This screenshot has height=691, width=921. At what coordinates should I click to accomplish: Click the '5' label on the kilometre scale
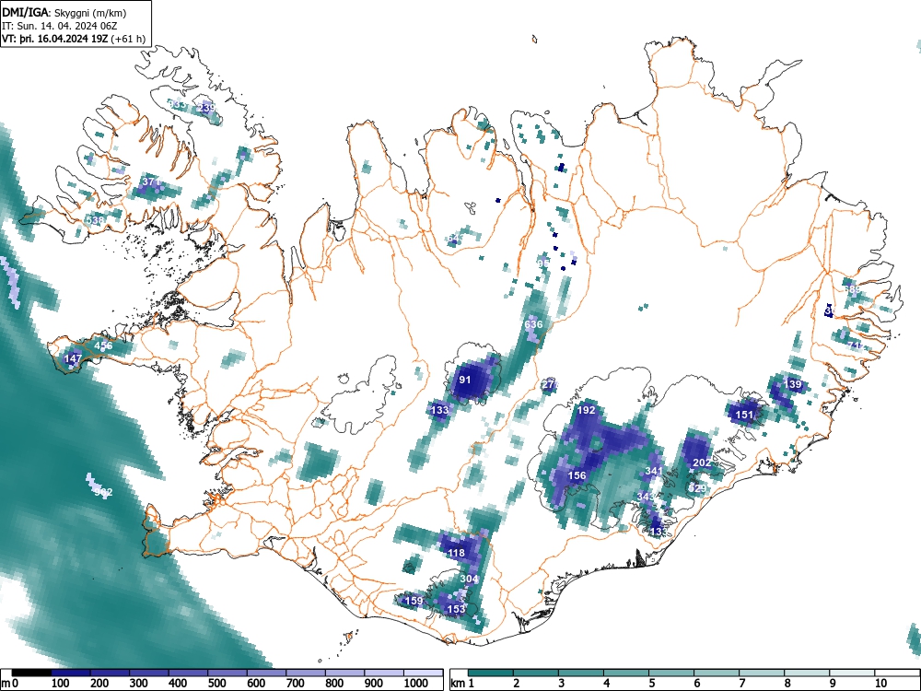[652, 684]
